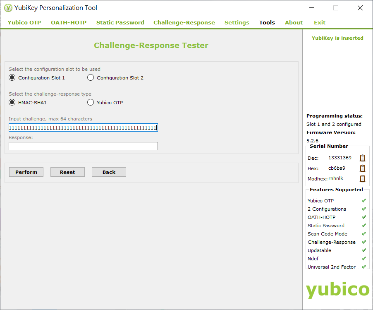Click 'Programming status:' label
This screenshot has height=310, width=373.
tap(335, 116)
